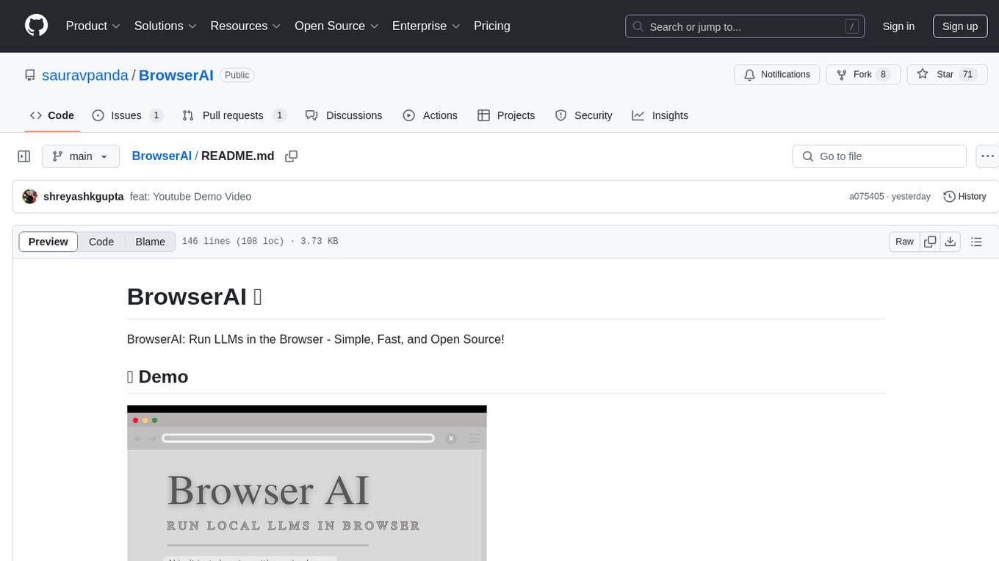Expand the file tree side panel
This screenshot has height=561, width=999.
[x=24, y=156]
